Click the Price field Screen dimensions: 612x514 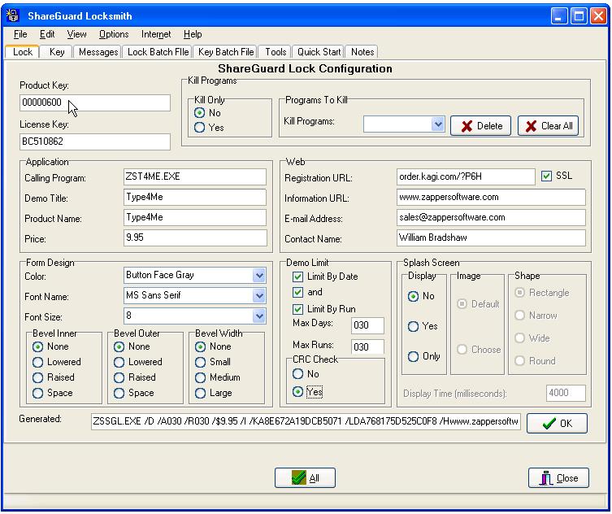(x=195, y=237)
